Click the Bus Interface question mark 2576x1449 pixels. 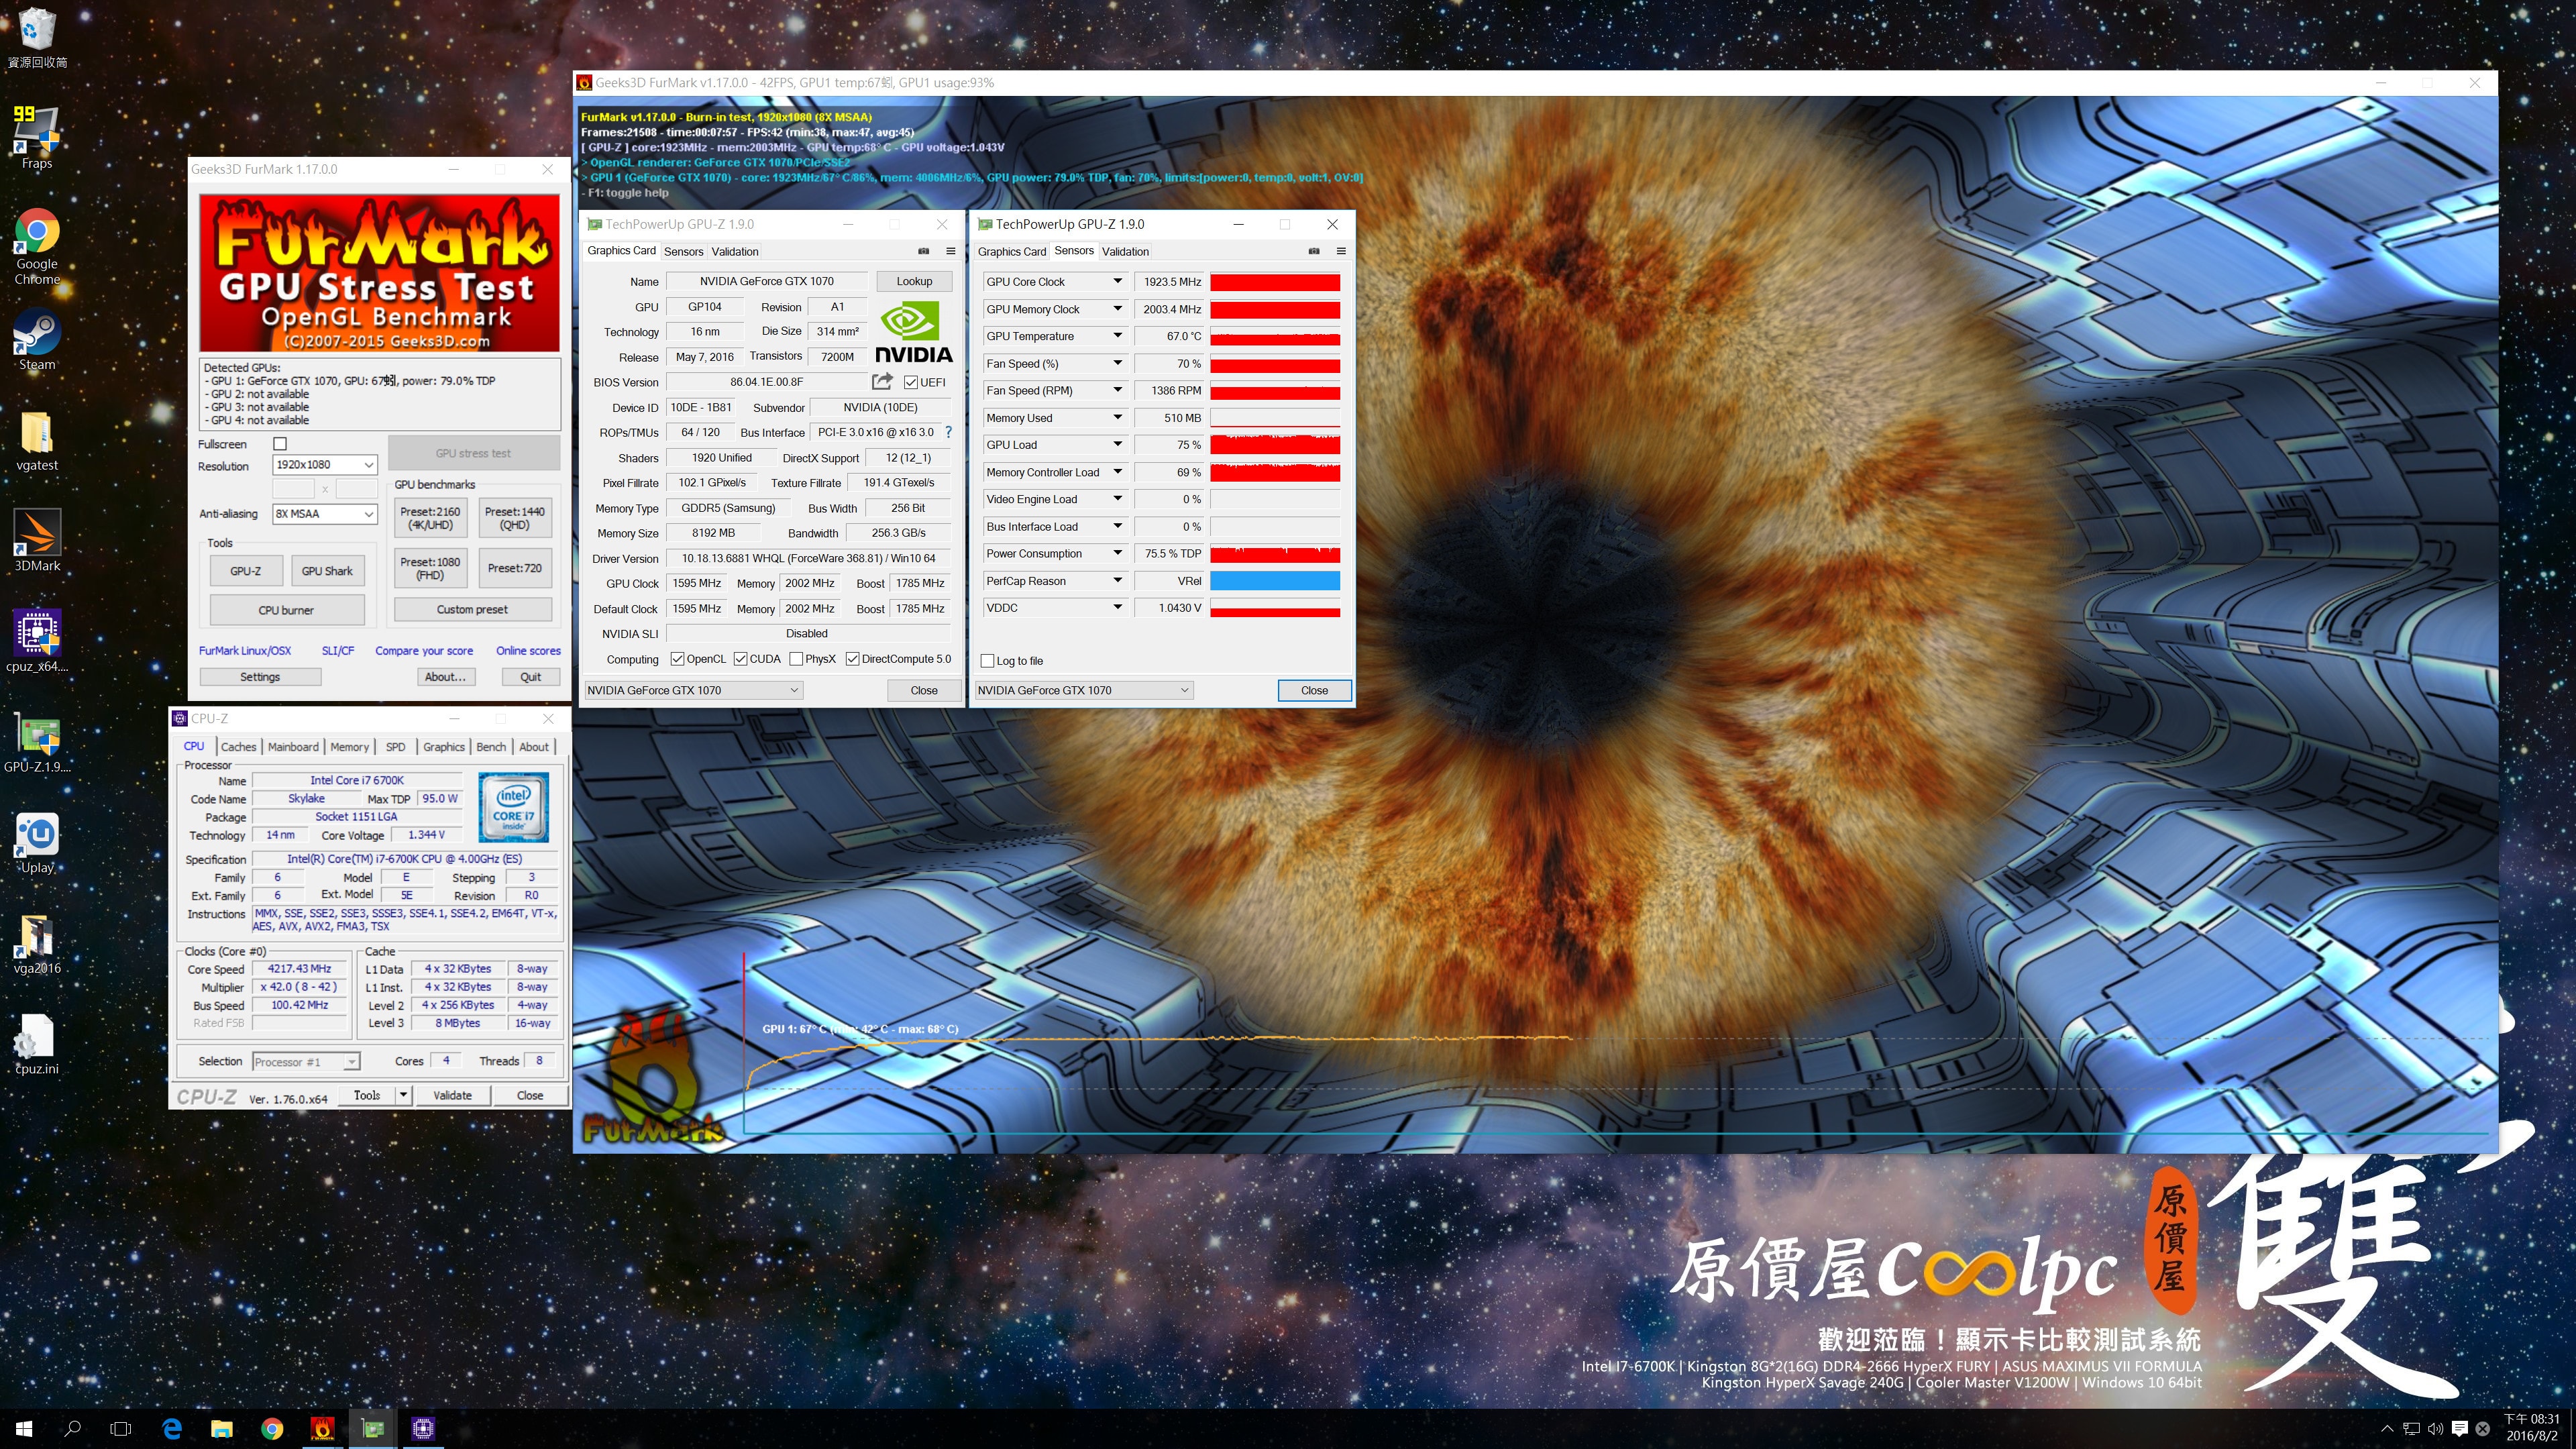(x=948, y=432)
